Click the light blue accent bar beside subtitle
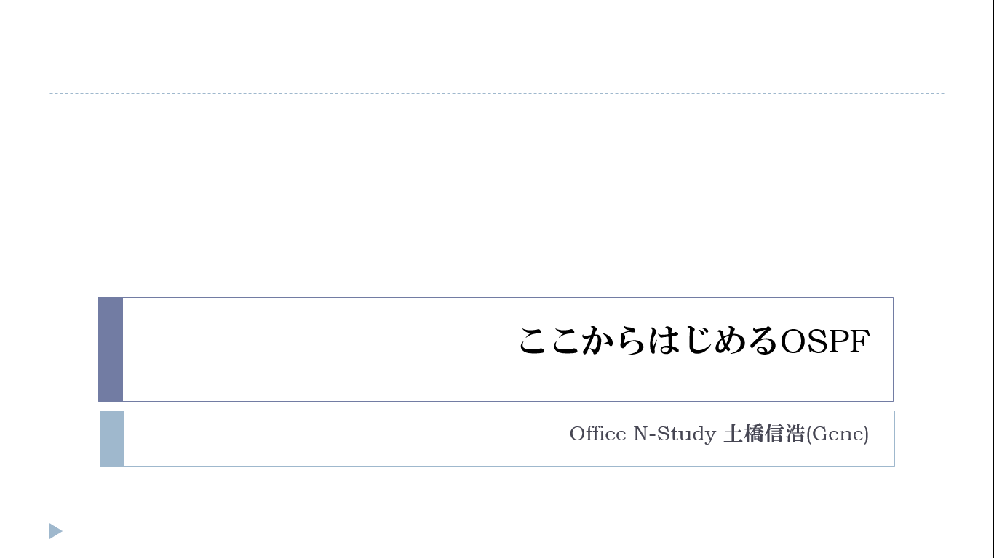Image resolution: width=994 pixels, height=558 pixels. (112, 439)
